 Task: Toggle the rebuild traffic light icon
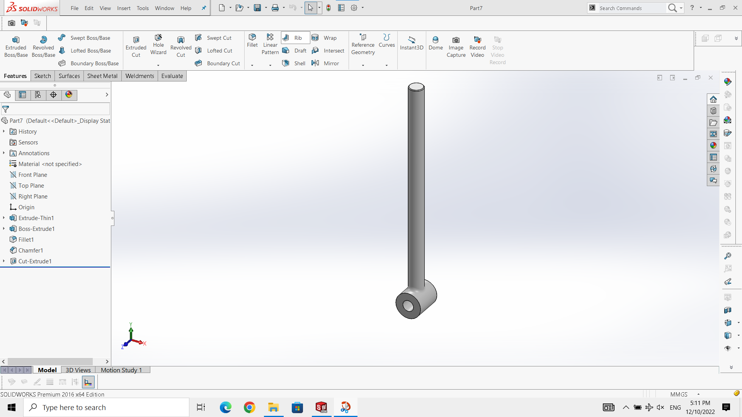click(x=328, y=8)
